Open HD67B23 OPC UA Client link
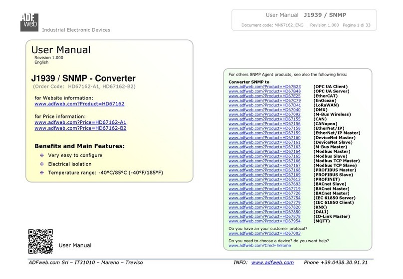 264,87
